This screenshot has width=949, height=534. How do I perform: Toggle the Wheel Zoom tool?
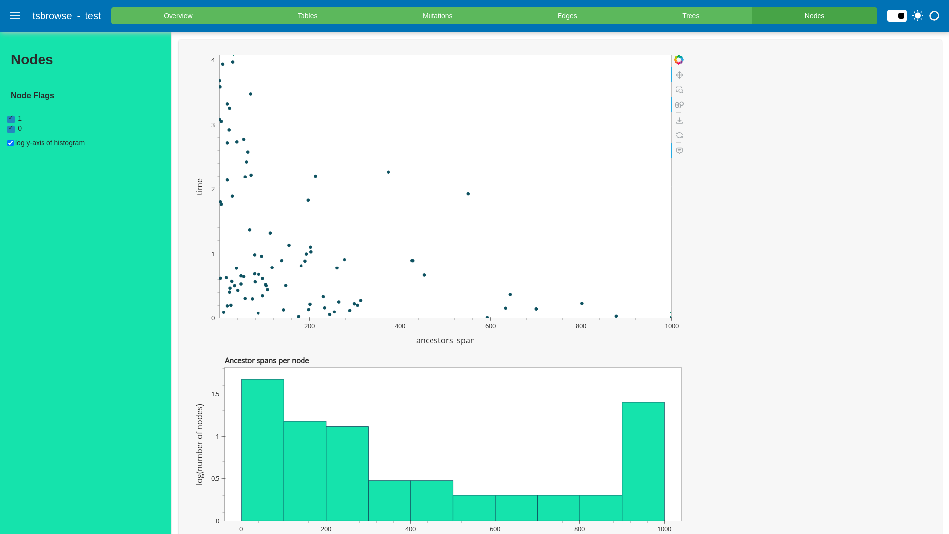679,105
